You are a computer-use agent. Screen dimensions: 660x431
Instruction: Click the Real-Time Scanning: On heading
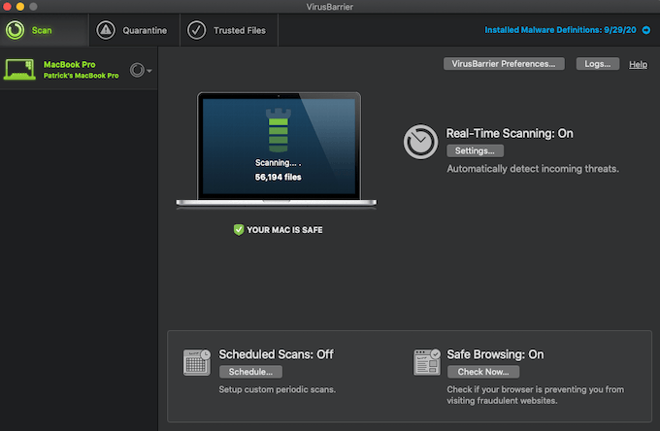point(510,133)
